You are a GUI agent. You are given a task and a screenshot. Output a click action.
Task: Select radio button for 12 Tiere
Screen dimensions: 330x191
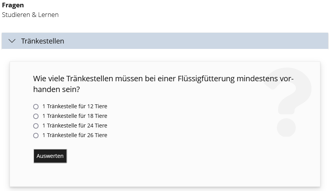[36, 107]
